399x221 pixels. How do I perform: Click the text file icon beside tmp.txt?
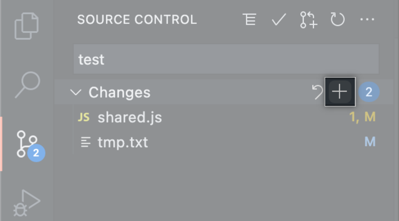pyautogui.click(x=86, y=142)
